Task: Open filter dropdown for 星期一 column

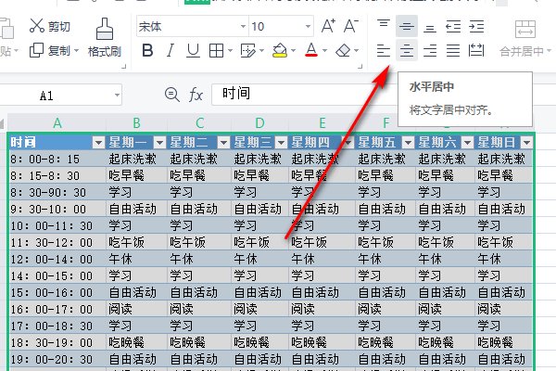Action: (159, 142)
